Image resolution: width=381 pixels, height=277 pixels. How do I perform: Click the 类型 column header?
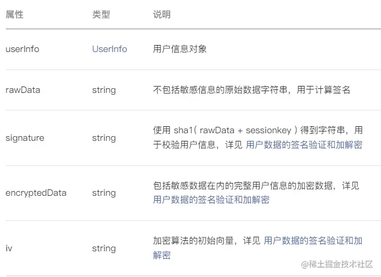point(100,15)
